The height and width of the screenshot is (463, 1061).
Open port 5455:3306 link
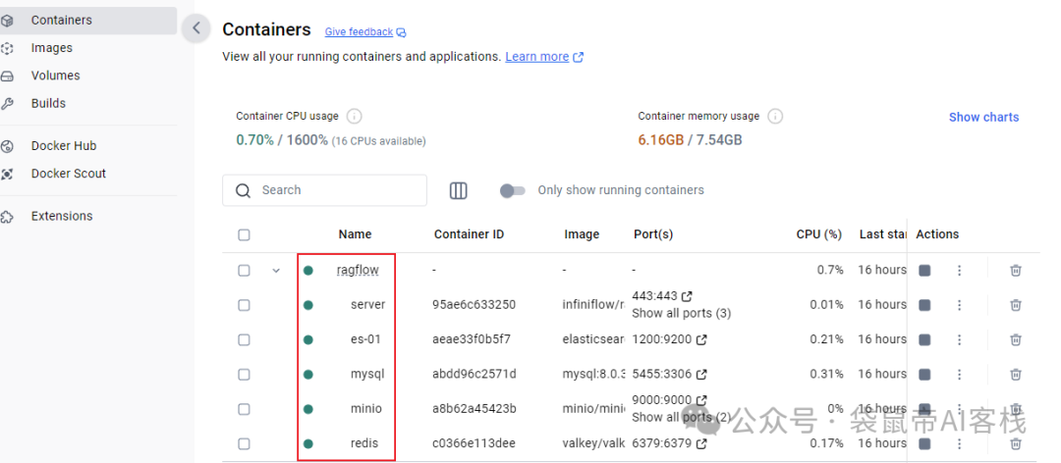(x=669, y=374)
